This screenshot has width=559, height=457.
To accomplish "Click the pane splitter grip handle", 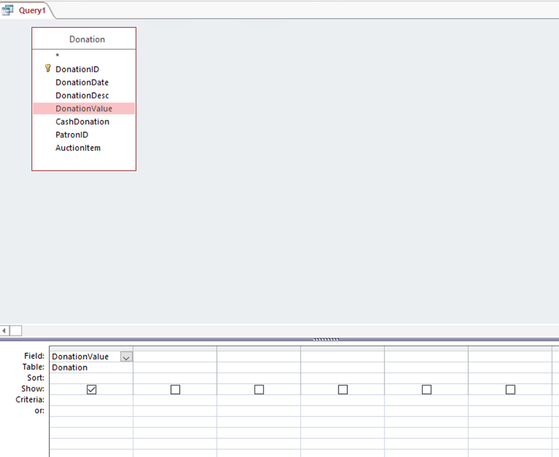I will tap(326, 339).
